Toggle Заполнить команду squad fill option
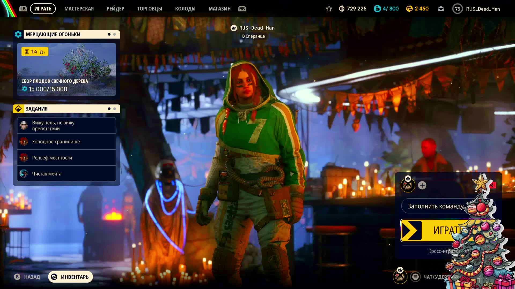Image resolution: width=515 pixels, height=289 pixels. [435, 206]
